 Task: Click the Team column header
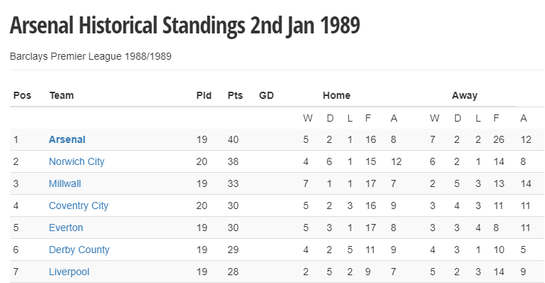coord(61,95)
